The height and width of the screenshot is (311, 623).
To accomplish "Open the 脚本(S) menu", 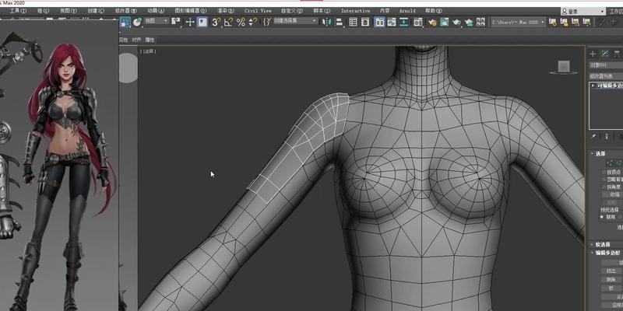I will [x=322, y=11].
